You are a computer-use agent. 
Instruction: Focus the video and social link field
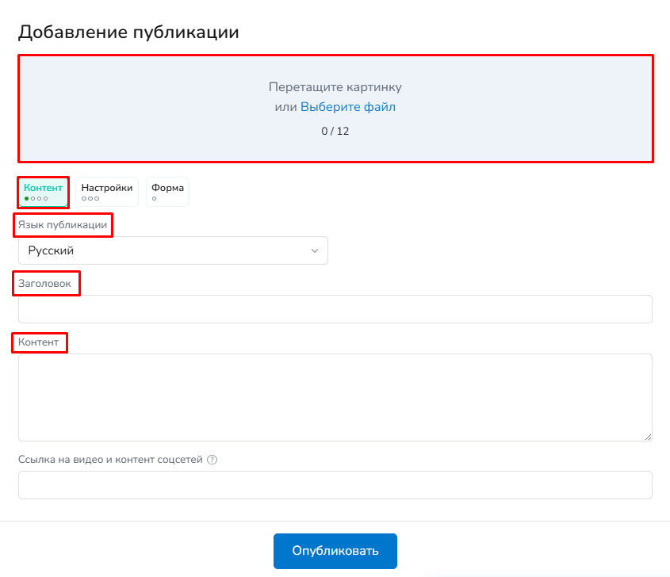(x=335, y=485)
